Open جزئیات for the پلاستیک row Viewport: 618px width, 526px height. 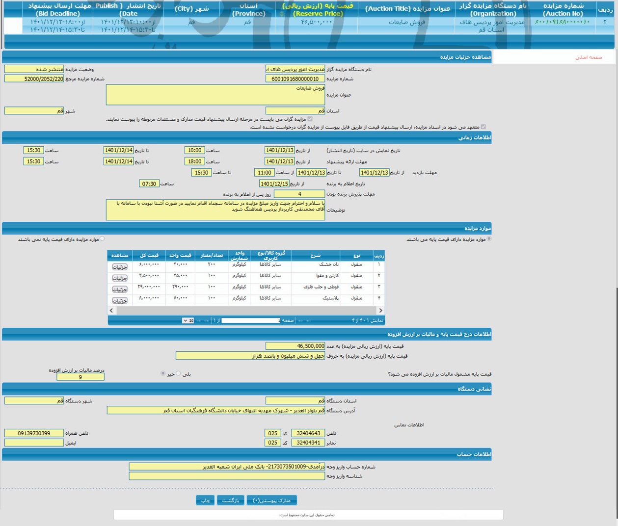point(120,300)
